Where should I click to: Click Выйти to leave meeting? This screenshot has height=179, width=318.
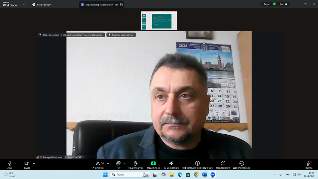coord(309,165)
